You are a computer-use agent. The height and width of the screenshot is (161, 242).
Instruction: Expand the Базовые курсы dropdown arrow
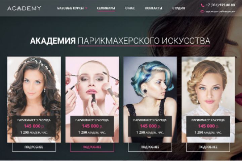pos(86,8)
